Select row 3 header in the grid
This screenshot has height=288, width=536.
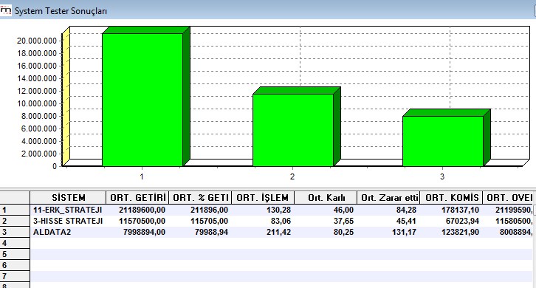pos(15,232)
